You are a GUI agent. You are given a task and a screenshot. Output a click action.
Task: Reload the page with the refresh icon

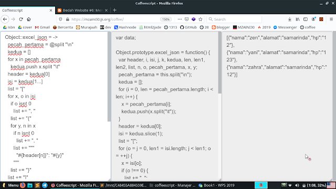click(x=21, y=19)
